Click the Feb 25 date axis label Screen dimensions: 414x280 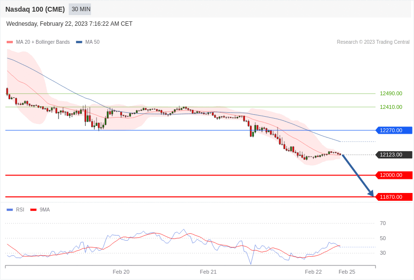347,272
